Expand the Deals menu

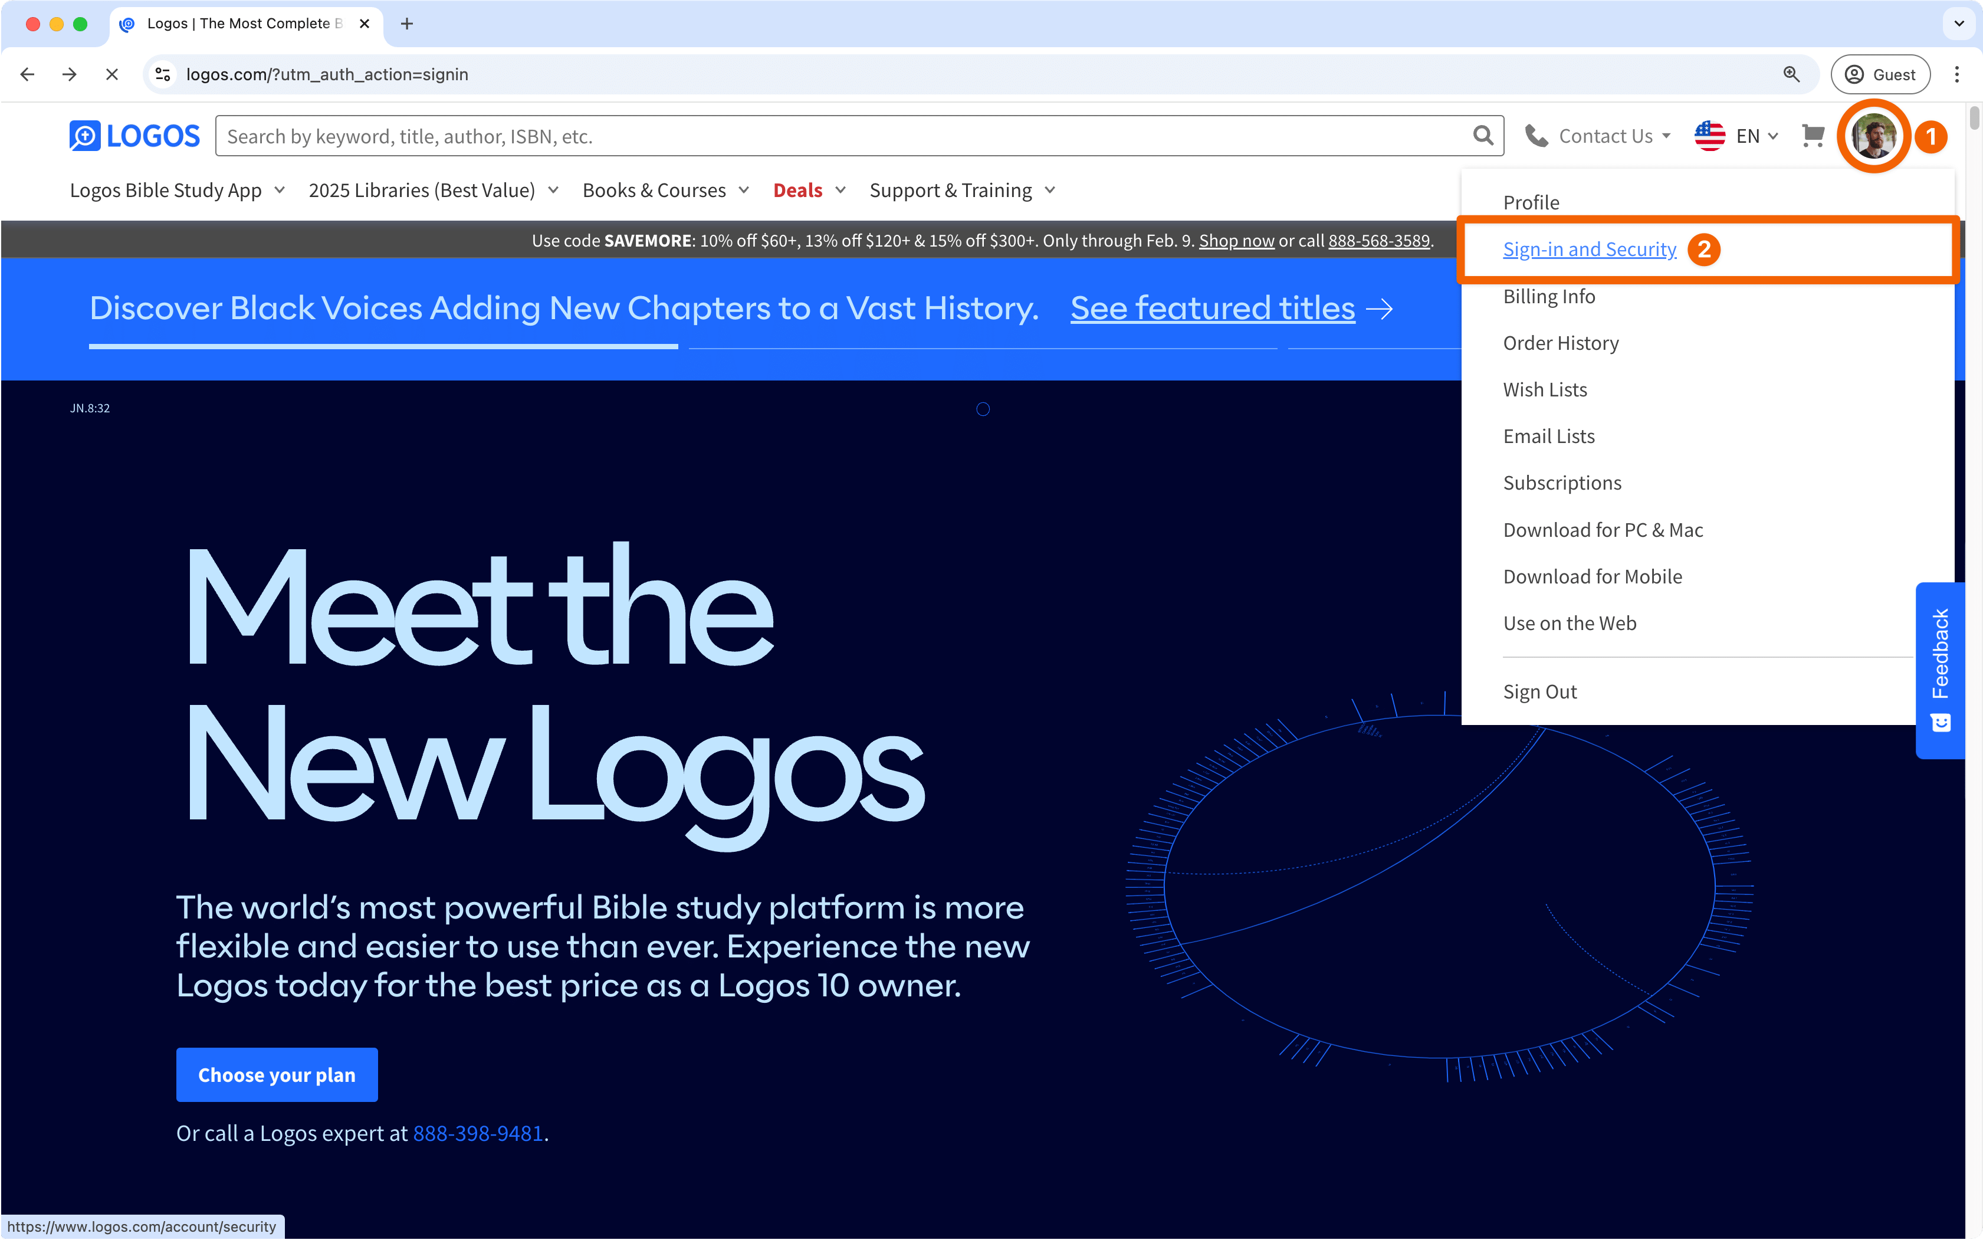pyautogui.click(x=809, y=191)
